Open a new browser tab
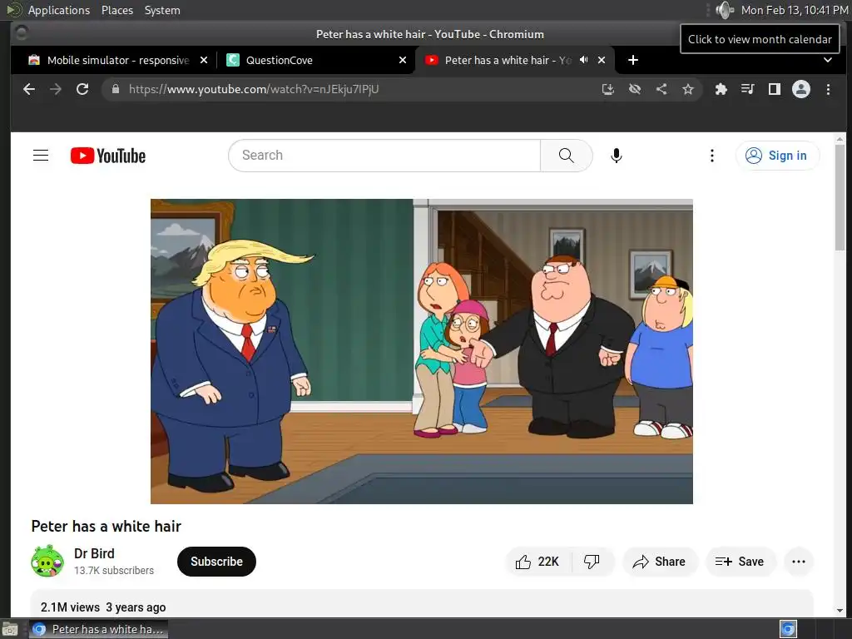Image resolution: width=852 pixels, height=639 pixels. 633,60
